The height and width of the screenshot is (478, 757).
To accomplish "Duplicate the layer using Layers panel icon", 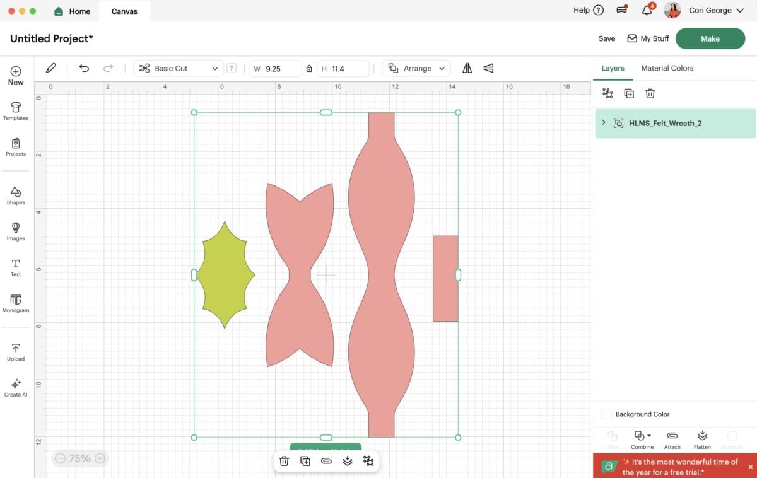I will pyautogui.click(x=629, y=93).
